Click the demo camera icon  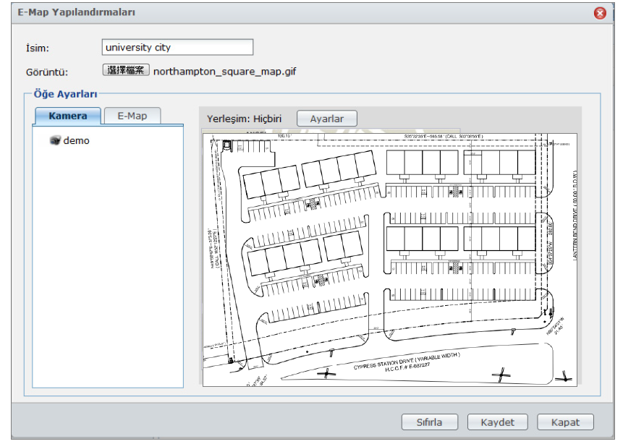(55, 141)
